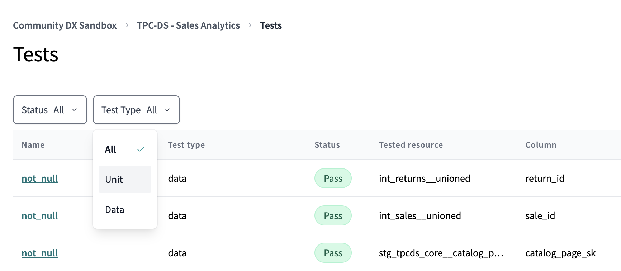Click the chevron arrow in Test Type filter
The image size is (621, 271).
pyautogui.click(x=167, y=110)
